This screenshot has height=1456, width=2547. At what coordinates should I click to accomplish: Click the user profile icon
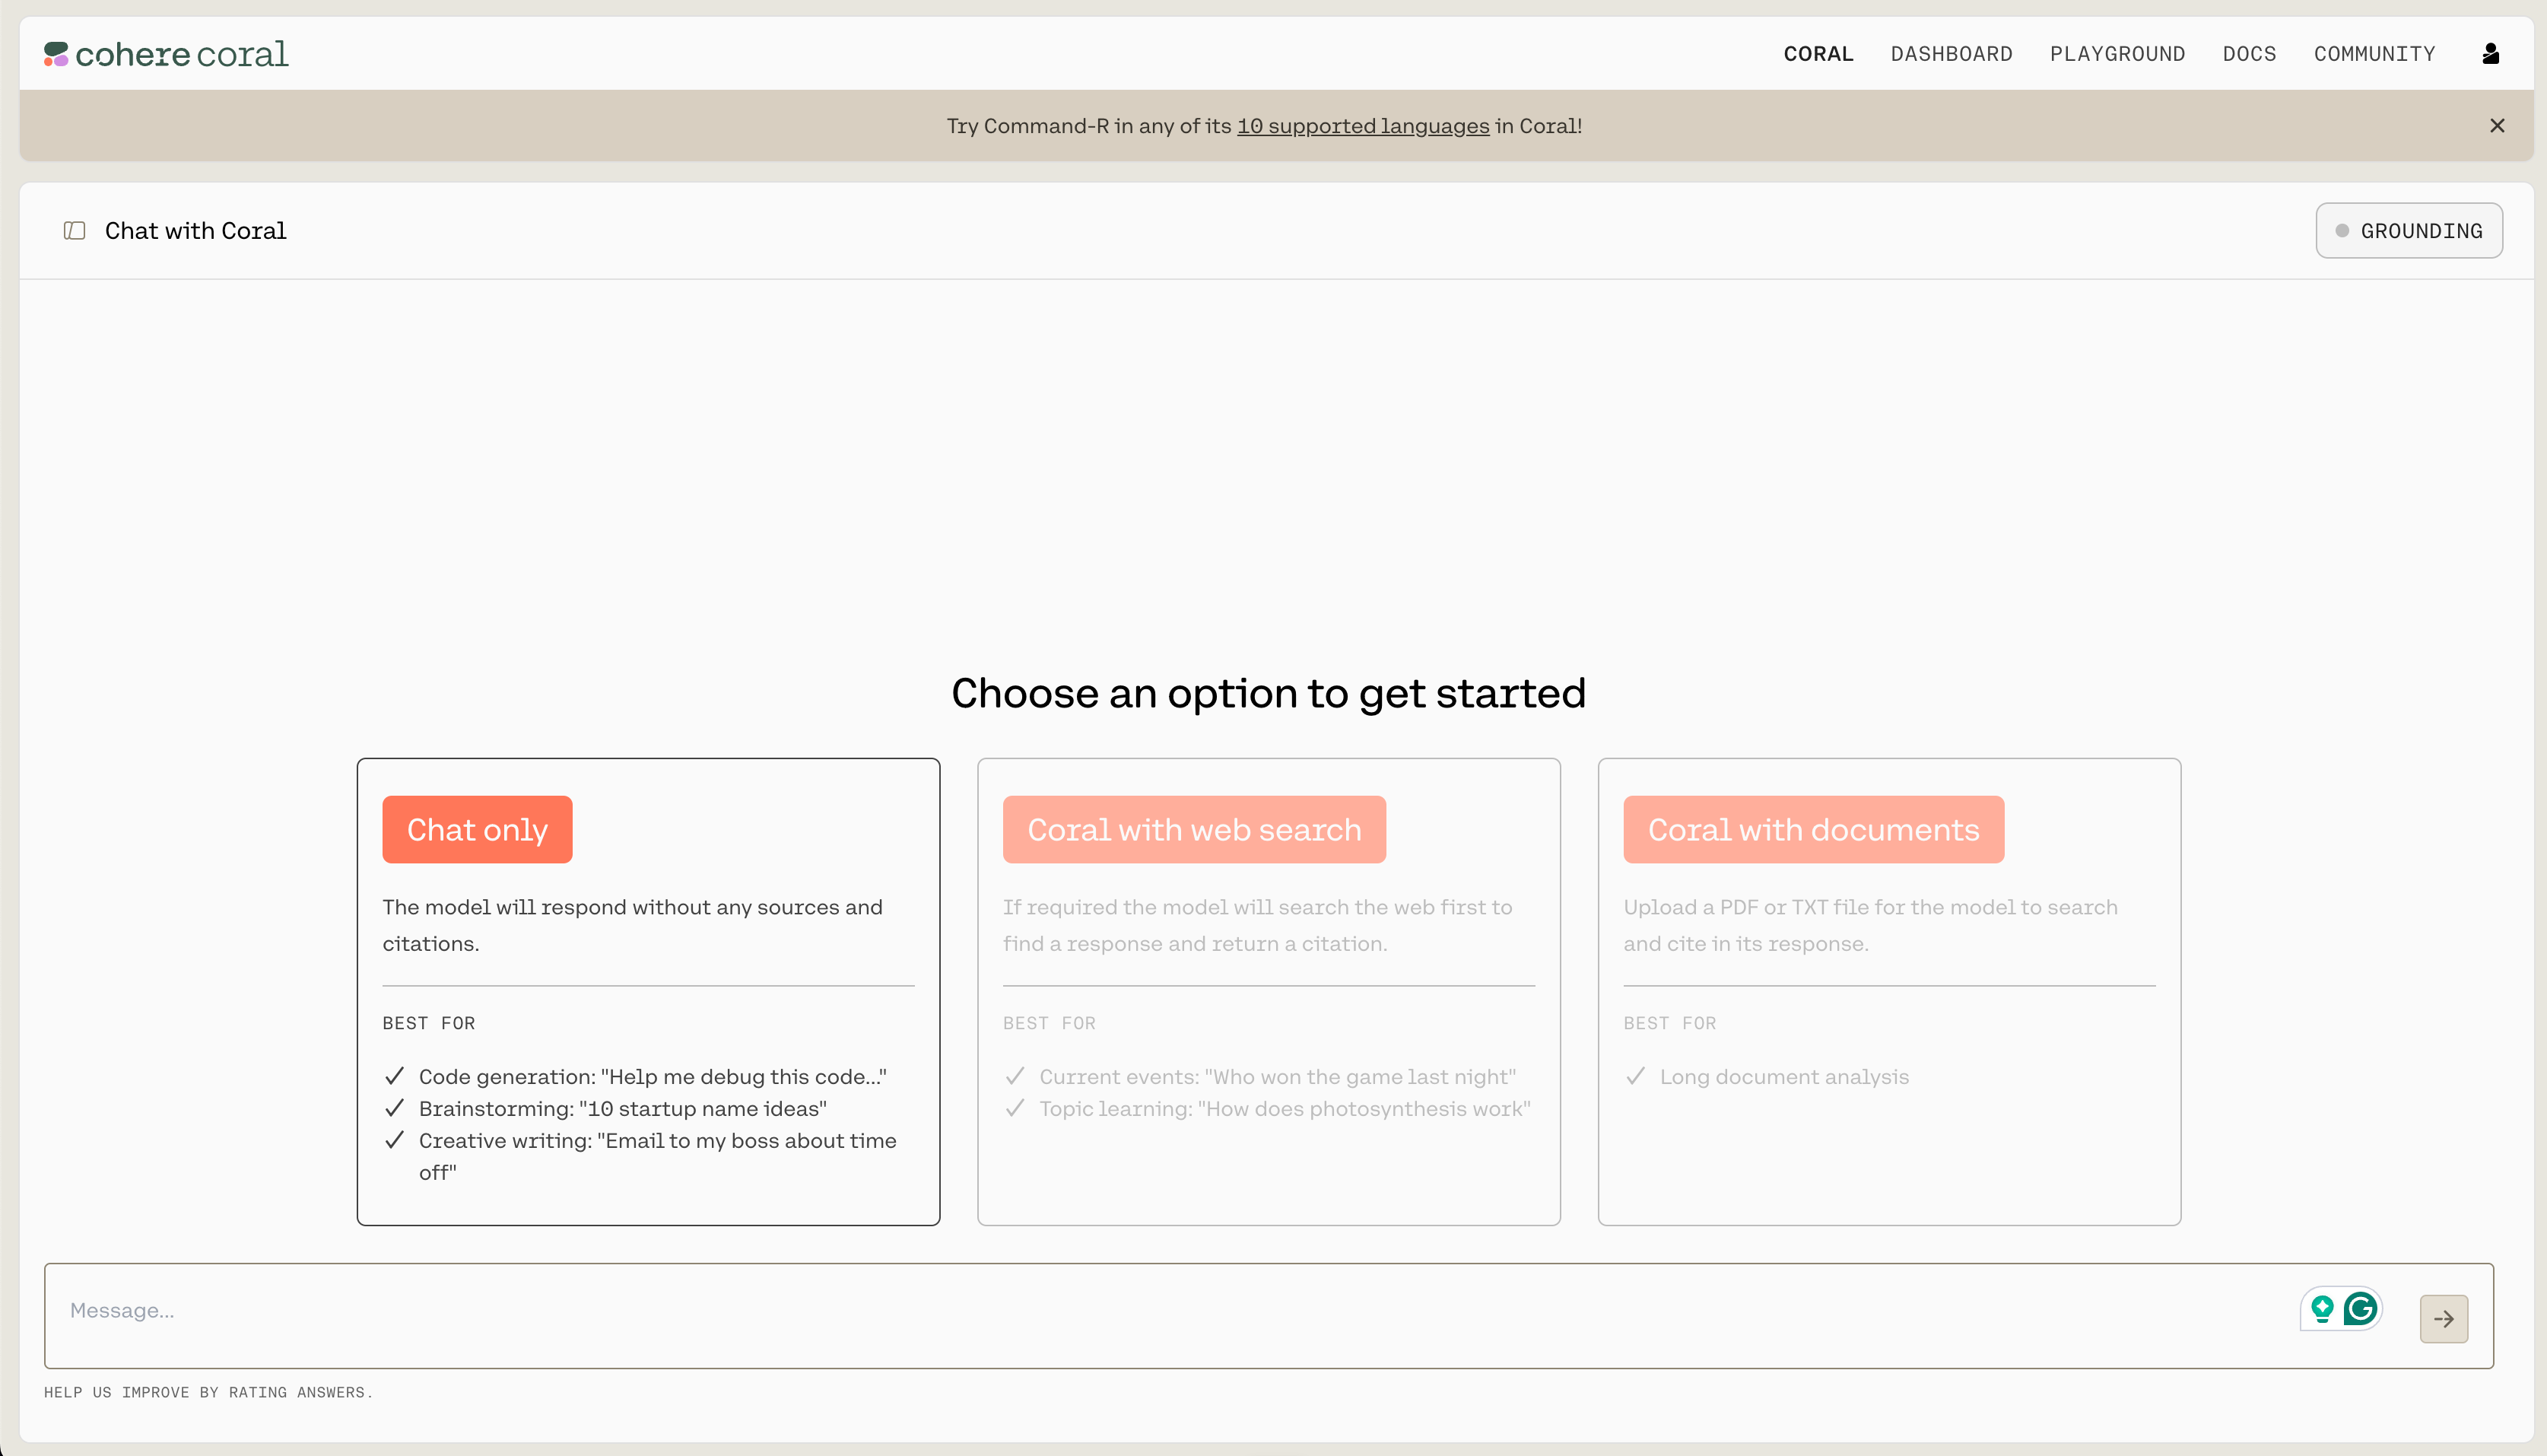tap(2491, 52)
